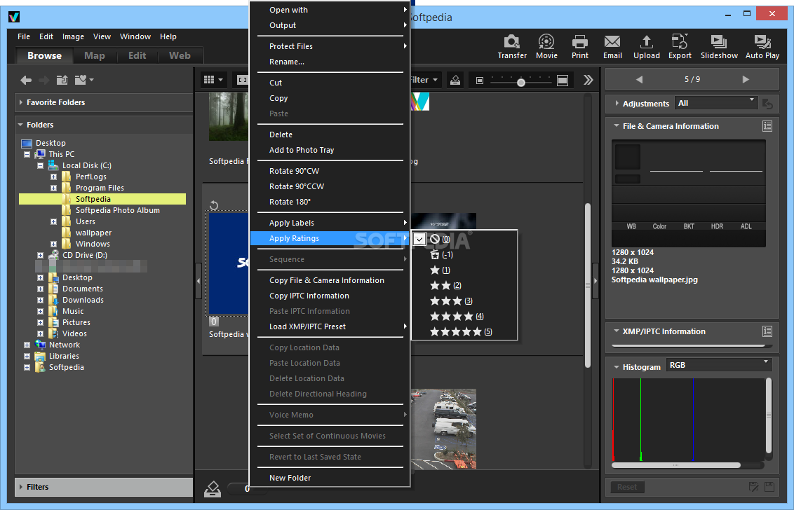Image resolution: width=794 pixels, height=510 pixels.
Task: Start the Slideshow
Action: 719,46
